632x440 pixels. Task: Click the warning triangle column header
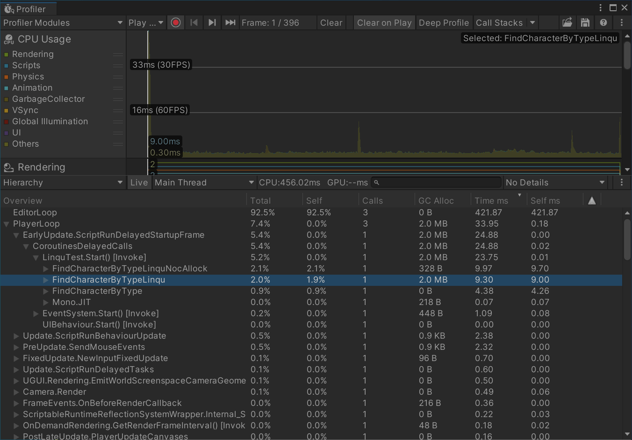(592, 200)
